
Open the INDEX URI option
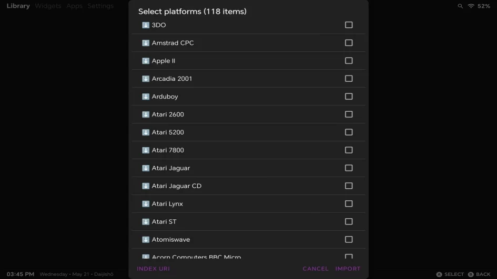click(153, 269)
